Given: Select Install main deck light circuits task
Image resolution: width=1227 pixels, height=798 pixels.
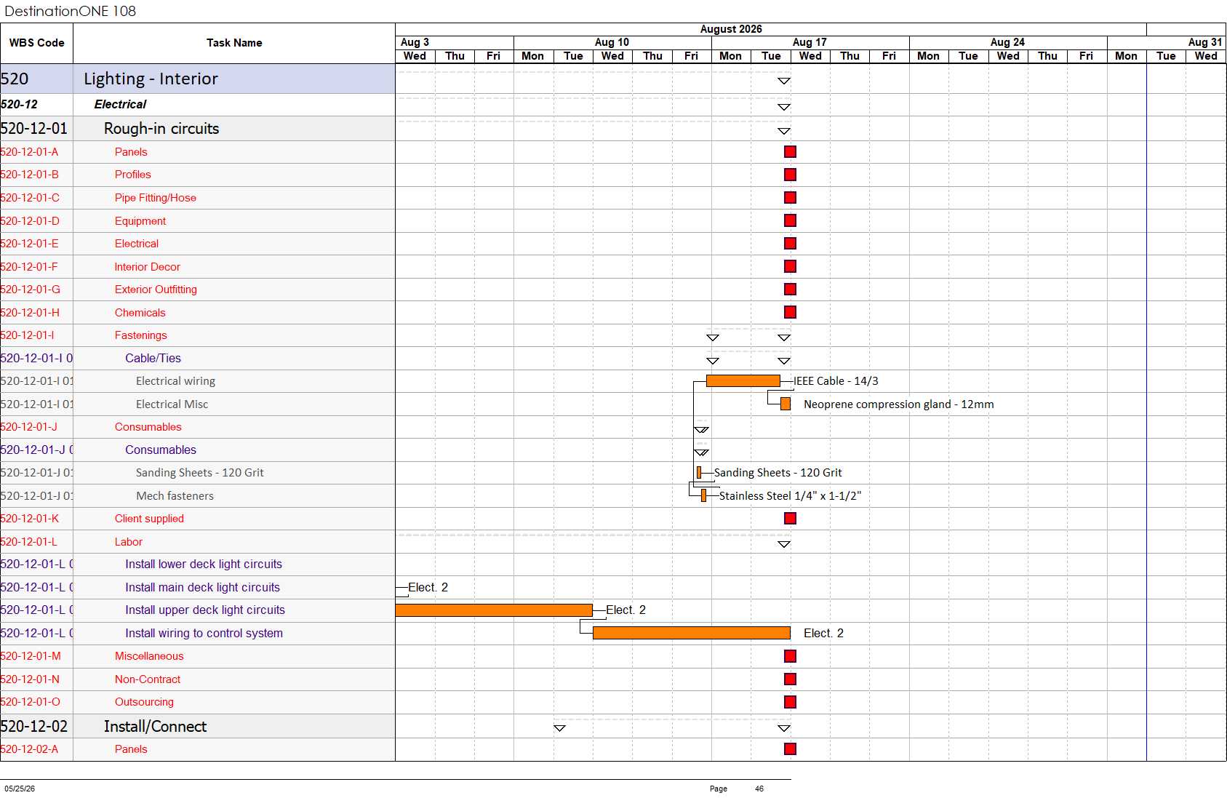Looking at the screenshot, I should [x=202, y=588].
